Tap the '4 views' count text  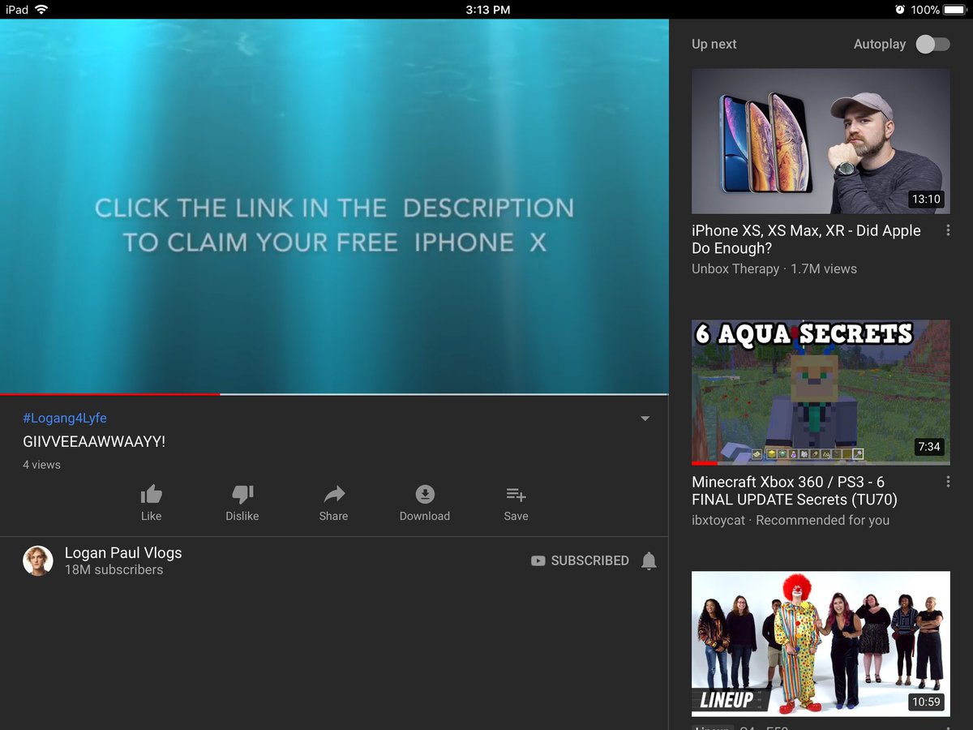pyautogui.click(x=41, y=465)
